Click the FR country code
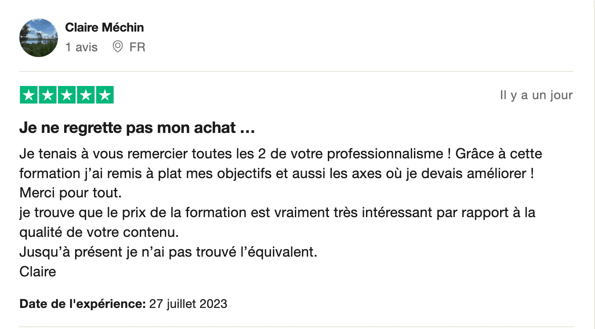 (137, 47)
